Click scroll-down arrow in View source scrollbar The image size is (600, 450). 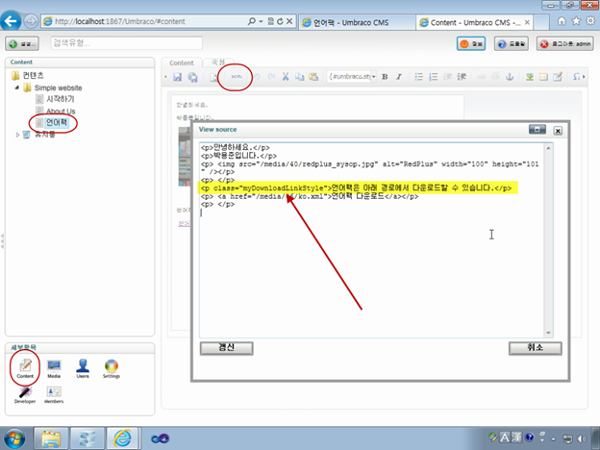point(548,333)
